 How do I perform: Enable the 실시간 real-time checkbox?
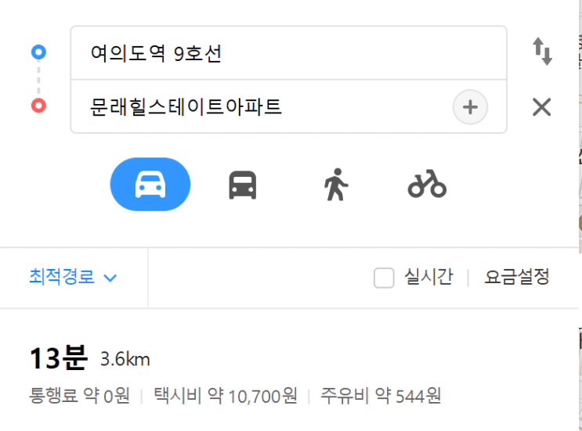click(x=384, y=278)
